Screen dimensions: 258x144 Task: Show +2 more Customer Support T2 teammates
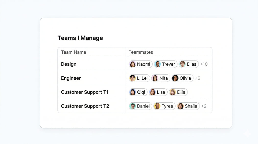pyautogui.click(x=204, y=106)
